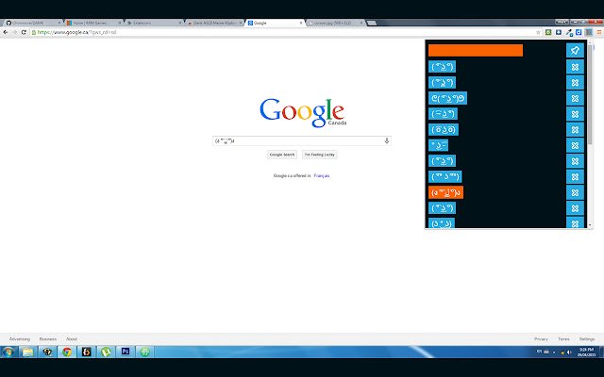This screenshot has height=377, width=604.
Task: Click the voice search microphone icon
Action: coord(386,140)
